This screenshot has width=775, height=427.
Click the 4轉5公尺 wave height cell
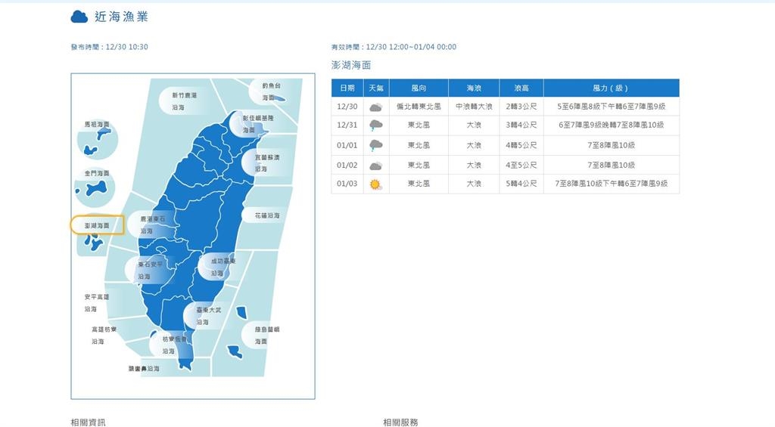(x=521, y=145)
